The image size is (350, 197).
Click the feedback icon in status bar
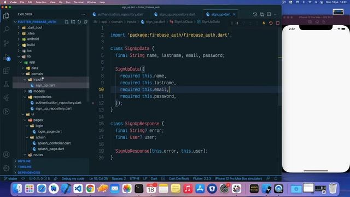click(x=268, y=178)
